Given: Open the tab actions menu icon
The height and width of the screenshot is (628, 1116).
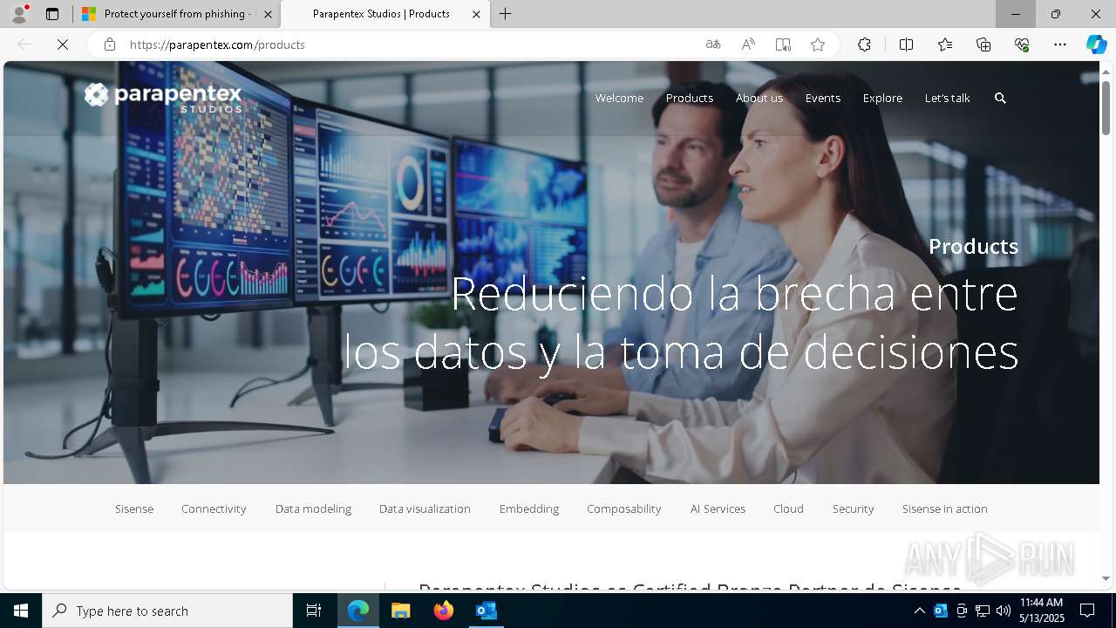Looking at the screenshot, I should [52, 14].
